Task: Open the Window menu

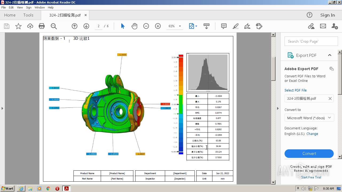Action: tap(40, 7)
